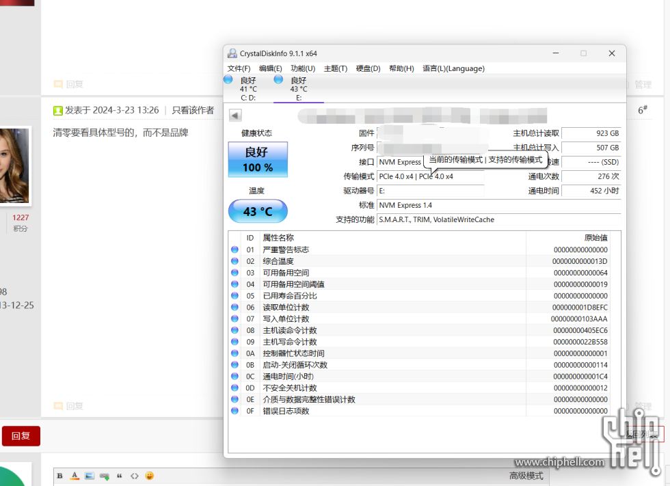Image resolution: width=670 pixels, height=486 pixels.
Task: Click the status dot for attribute 0C 通电时间(小时)
Action: click(x=234, y=376)
